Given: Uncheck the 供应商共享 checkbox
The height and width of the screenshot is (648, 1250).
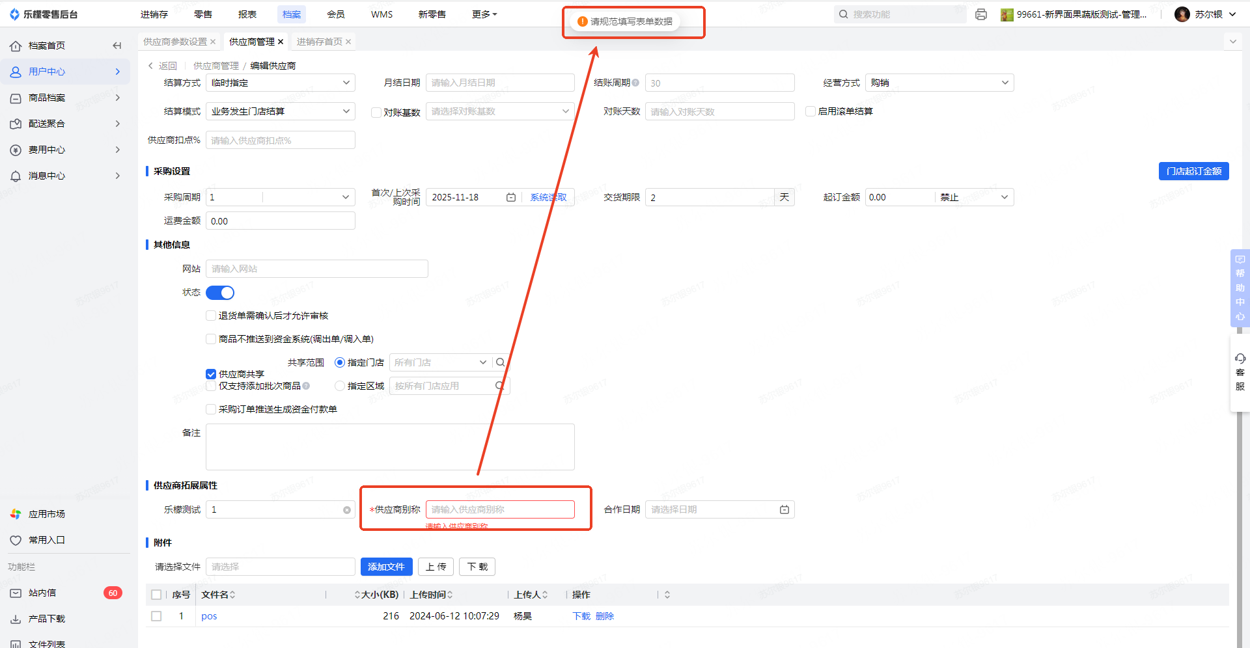Looking at the screenshot, I should (211, 374).
